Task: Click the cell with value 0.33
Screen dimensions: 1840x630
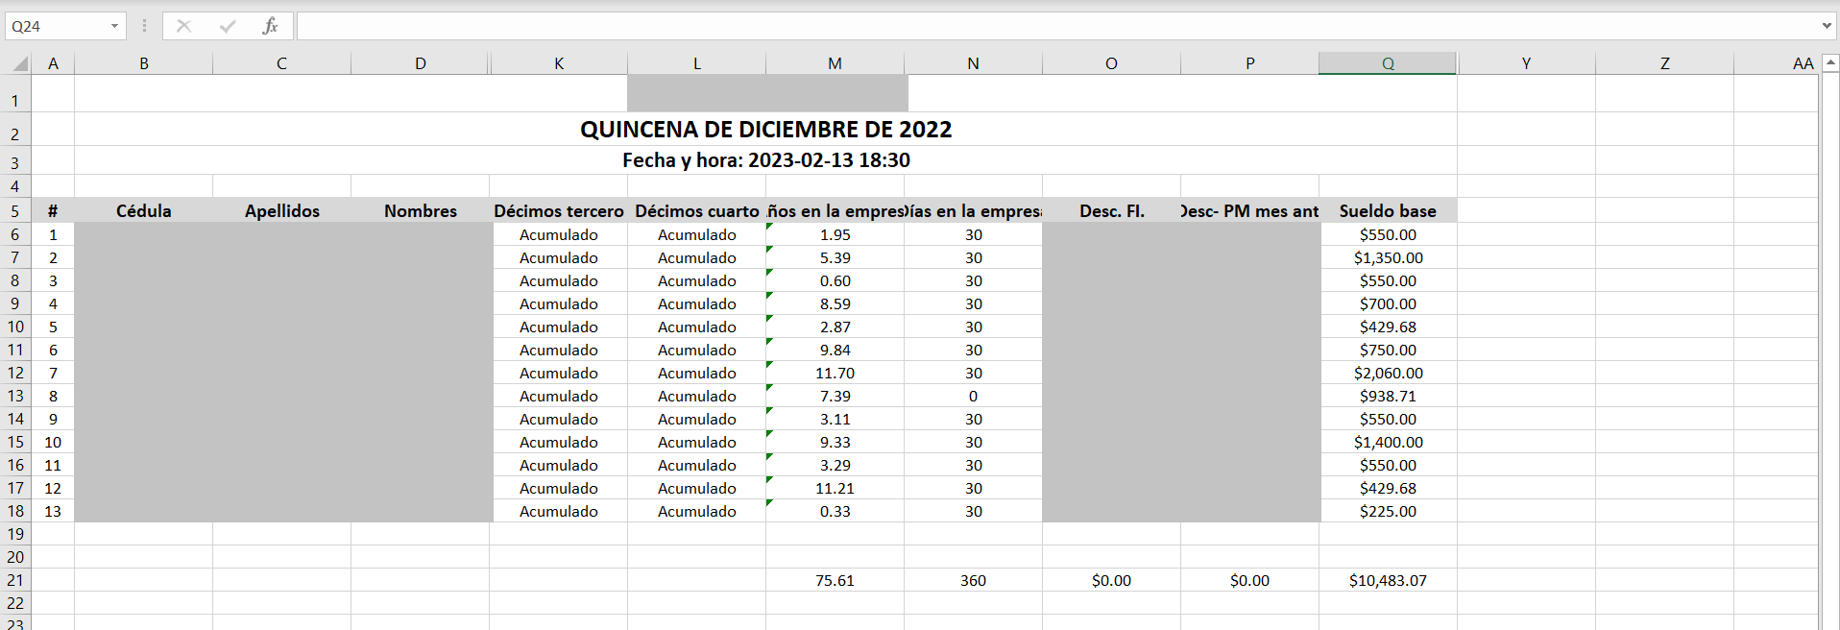Action: point(835,511)
